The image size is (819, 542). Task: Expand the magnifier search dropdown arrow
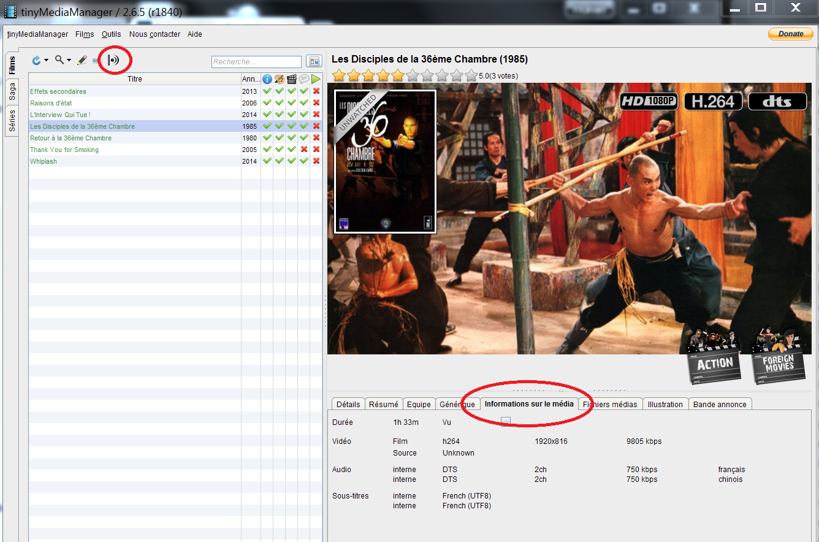coord(69,61)
